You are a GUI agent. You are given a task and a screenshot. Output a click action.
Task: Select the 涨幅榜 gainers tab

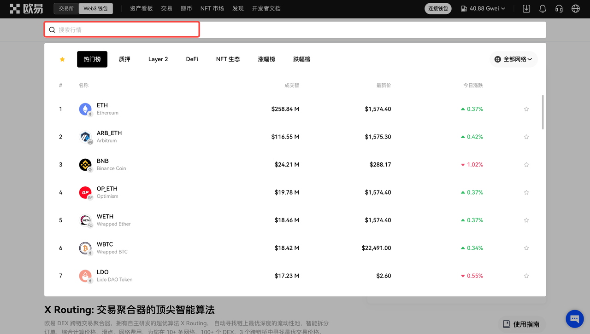pos(266,59)
